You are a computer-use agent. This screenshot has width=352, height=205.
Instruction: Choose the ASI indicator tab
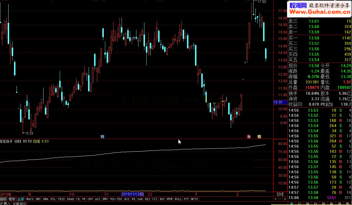pos(98,199)
